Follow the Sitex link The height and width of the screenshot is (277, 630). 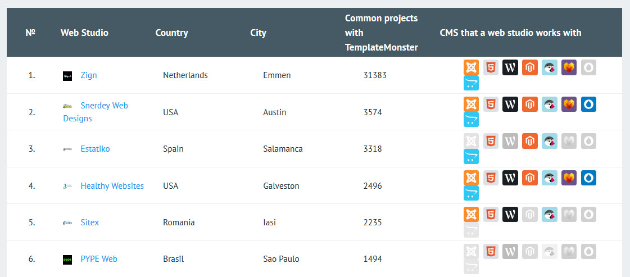(89, 222)
